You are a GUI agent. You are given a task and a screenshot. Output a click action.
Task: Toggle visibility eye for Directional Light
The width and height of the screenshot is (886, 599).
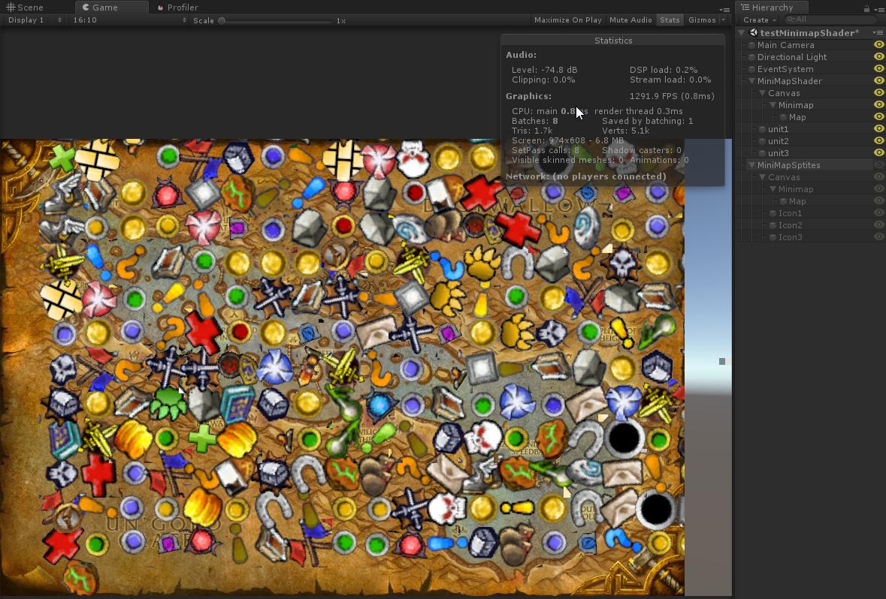tap(878, 56)
